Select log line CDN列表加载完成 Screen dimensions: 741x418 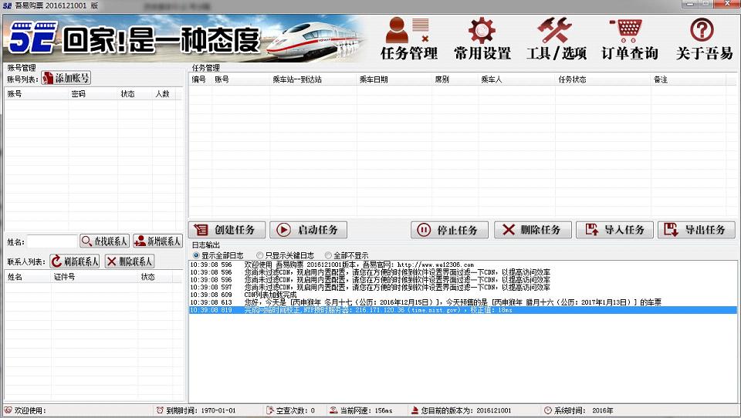(462, 295)
